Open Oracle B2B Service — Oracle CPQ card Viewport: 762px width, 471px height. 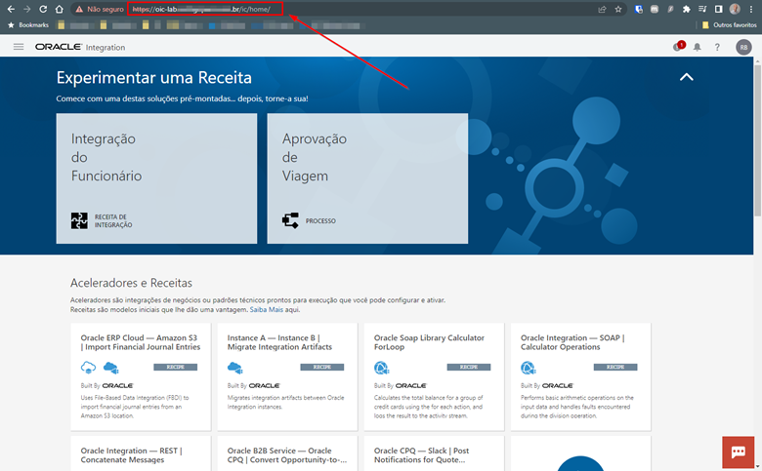pyautogui.click(x=287, y=453)
